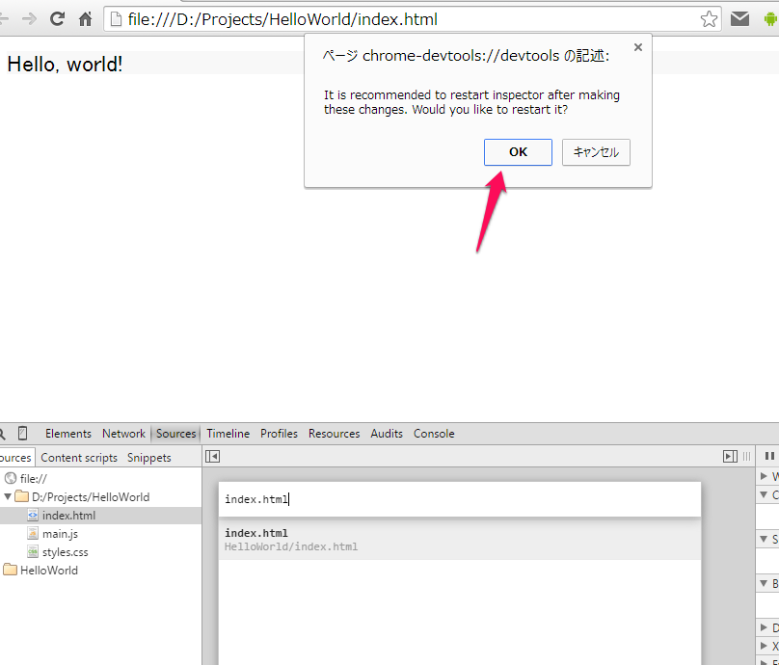Switch to the Network tab
The image size is (779, 665).
123,434
